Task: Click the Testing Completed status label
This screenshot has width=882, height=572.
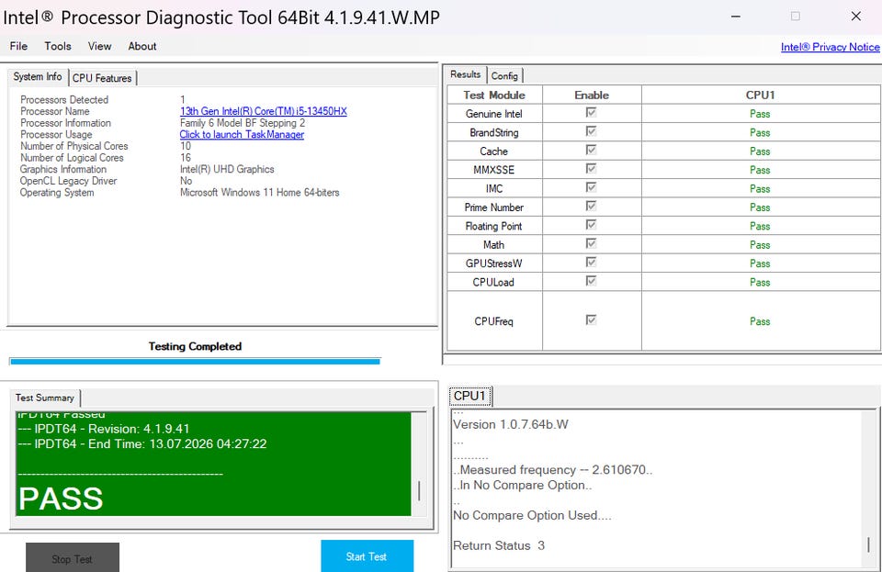Action: pyautogui.click(x=195, y=346)
